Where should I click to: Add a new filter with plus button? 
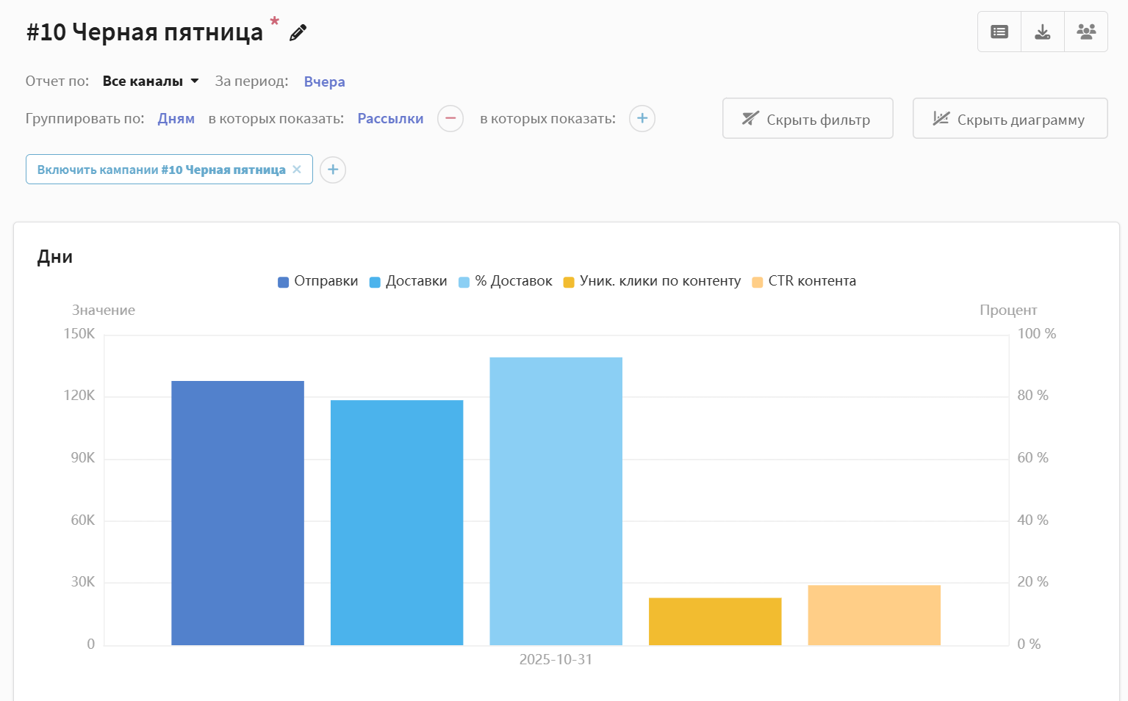(332, 170)
